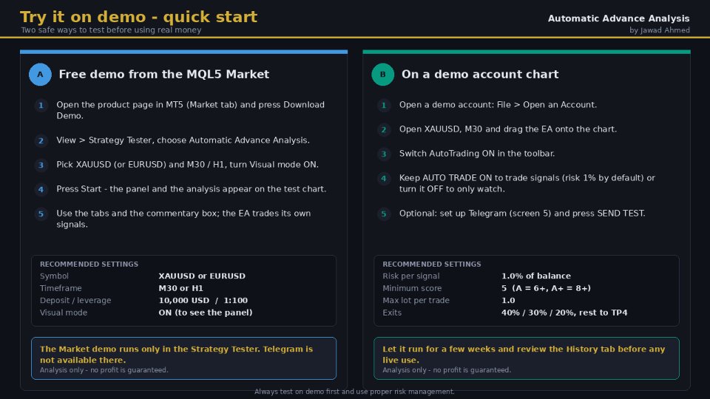Click the "Symbol" setting label
The image size is (710, 399).
pyautogui.click(x=54, y=276)
